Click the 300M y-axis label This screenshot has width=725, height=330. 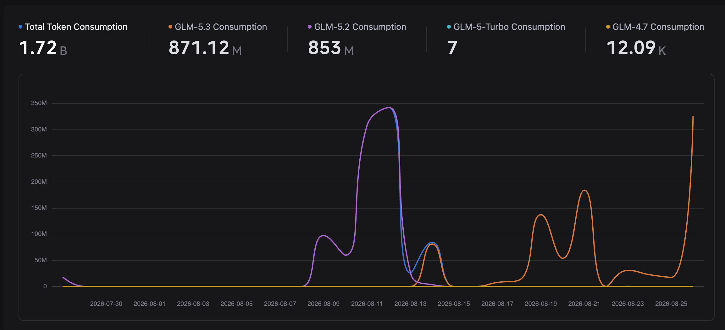point(39,129)
